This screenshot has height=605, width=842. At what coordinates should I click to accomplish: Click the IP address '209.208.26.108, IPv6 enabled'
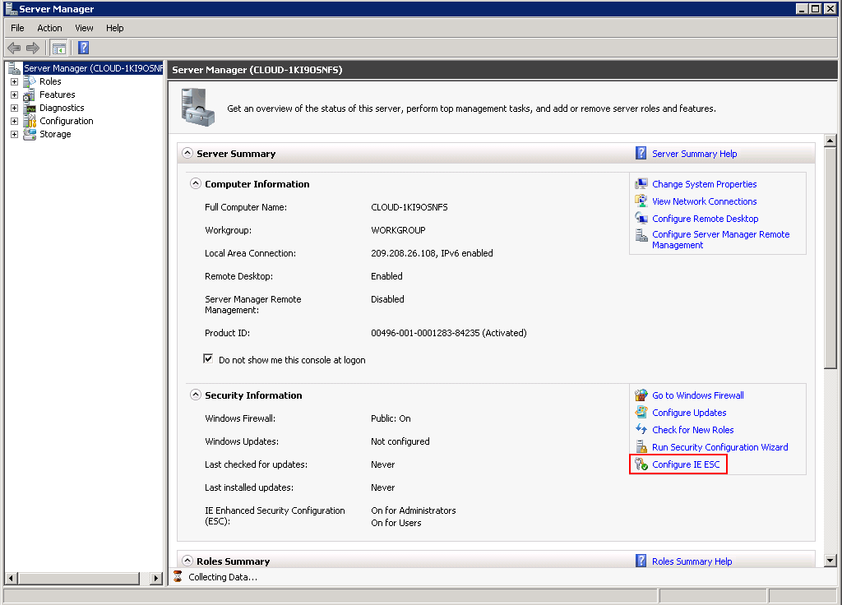tap(432, 253)
